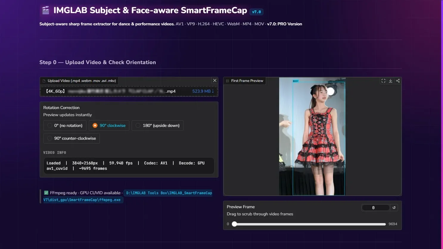The height and width of the screenshot is (249, 443).
Task: Click the 'Drag to scrub through video frames' text
Action: tap(260, 214)
